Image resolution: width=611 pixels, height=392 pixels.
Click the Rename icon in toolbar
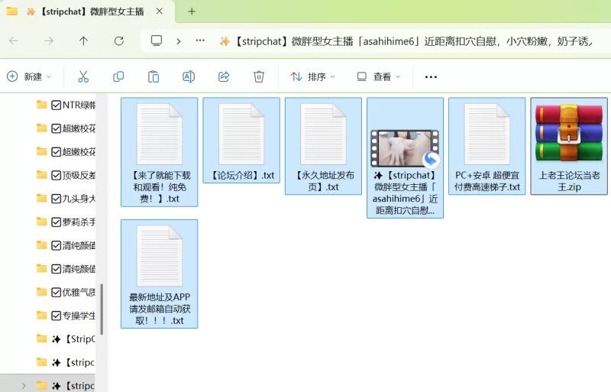(189, 76)
